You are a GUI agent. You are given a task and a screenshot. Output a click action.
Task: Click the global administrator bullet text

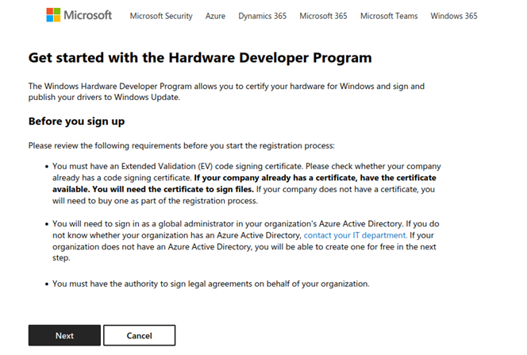point(246,241)
